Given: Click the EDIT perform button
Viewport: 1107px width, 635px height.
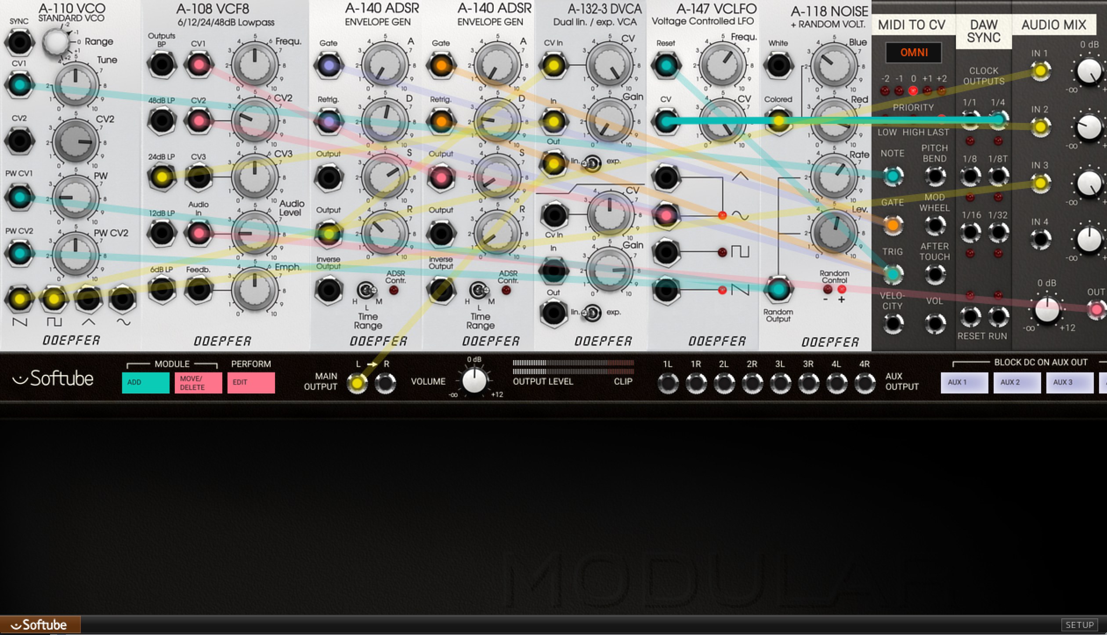Looking at the screenshot, I should pos(251,382).
